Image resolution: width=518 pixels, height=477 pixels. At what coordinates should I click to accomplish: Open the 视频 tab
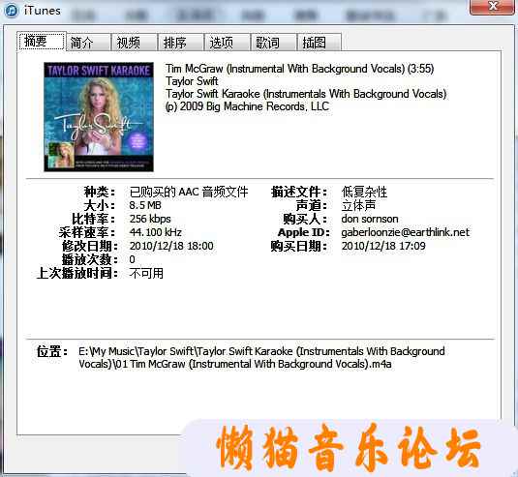[135, 43]
